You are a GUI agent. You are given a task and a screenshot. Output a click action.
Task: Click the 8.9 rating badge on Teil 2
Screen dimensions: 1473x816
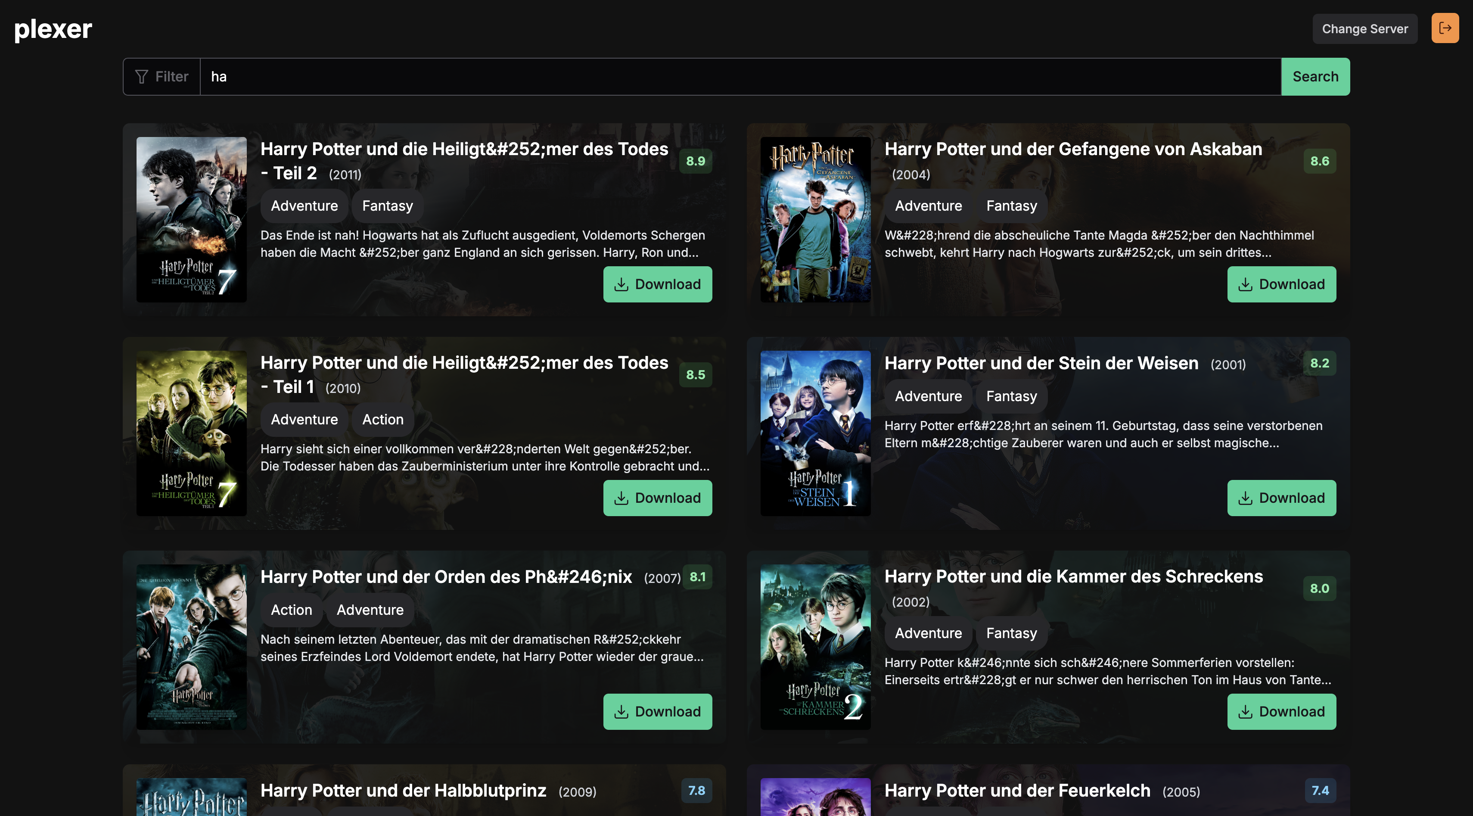[695, 161]
